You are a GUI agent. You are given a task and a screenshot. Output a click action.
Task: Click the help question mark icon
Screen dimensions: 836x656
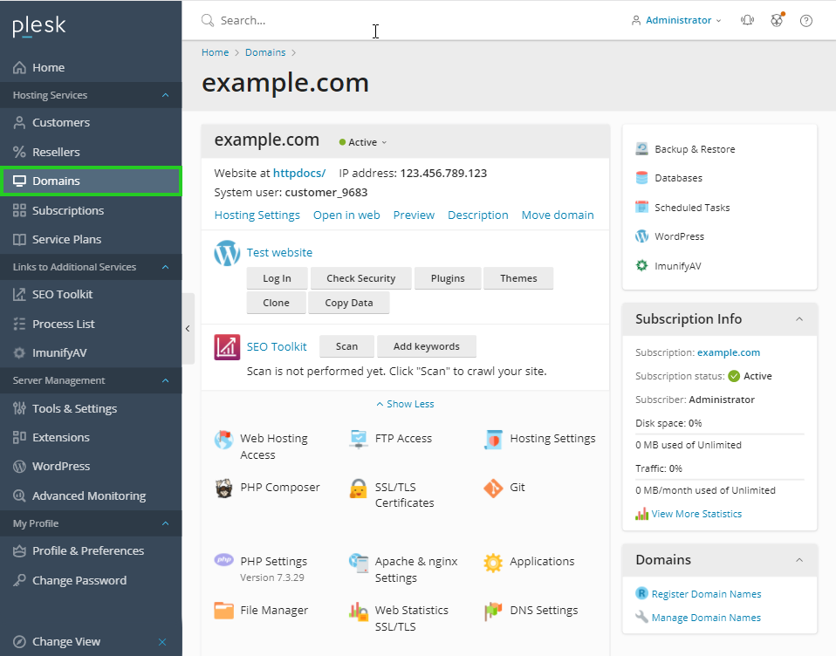coord(806,20)
